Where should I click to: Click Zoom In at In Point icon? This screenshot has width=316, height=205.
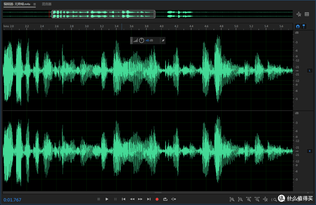click(x=274, y=199)
